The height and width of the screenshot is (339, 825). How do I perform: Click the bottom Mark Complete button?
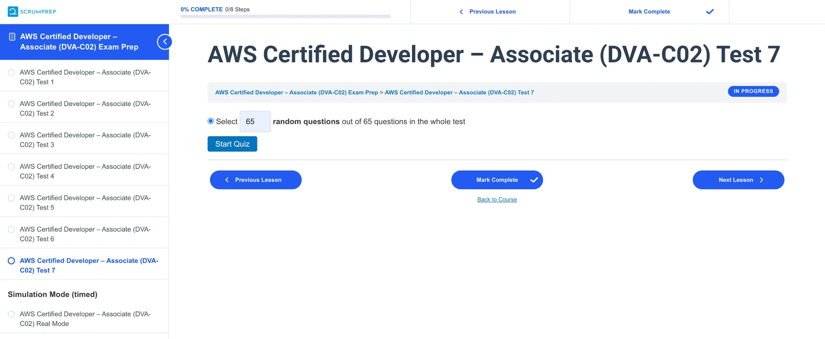pos(497,180)
